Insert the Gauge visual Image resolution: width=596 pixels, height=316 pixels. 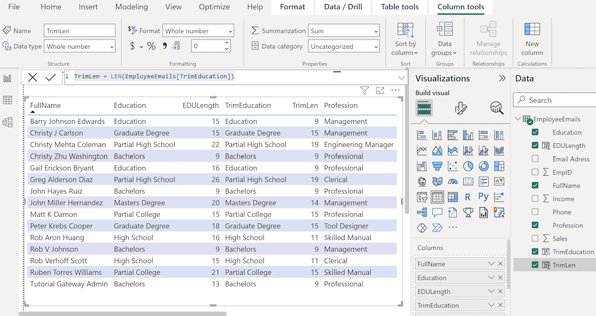452,182
